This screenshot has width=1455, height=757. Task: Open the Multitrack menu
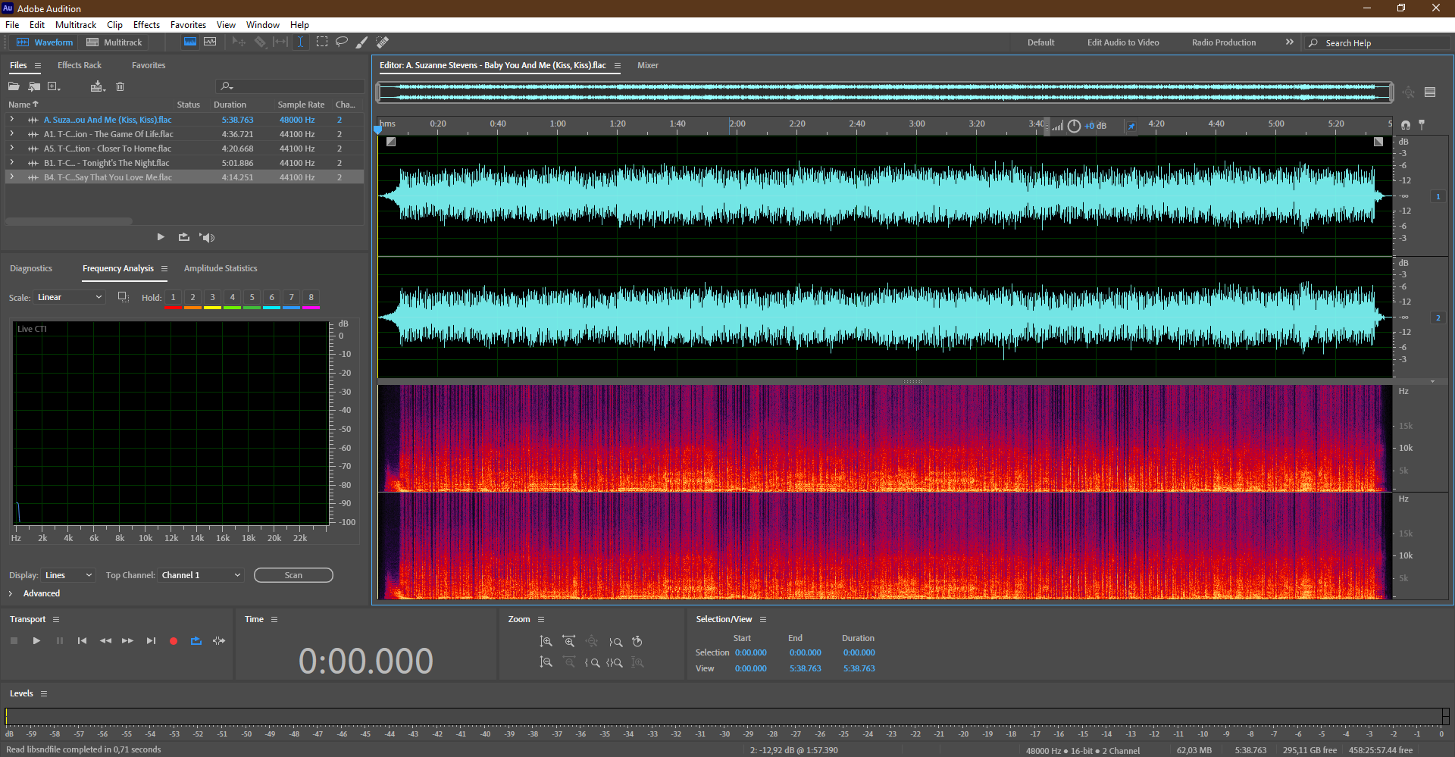tap(76, 24)
